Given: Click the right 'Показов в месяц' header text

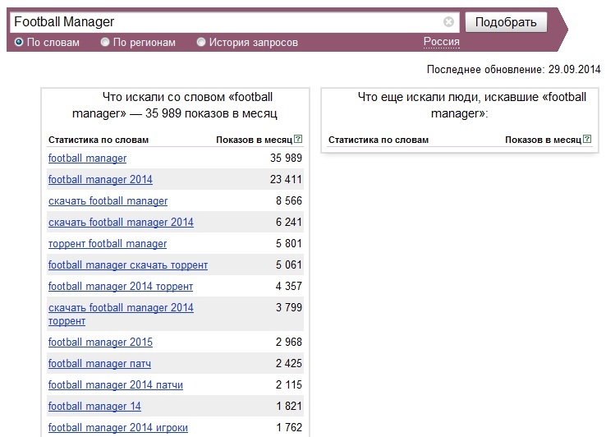Looking at the screenshot, I should (x=543, y=140).
